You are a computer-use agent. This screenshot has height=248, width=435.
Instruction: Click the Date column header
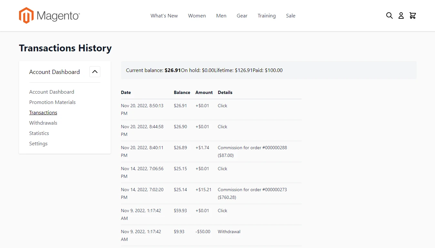[x=126, y=92]
